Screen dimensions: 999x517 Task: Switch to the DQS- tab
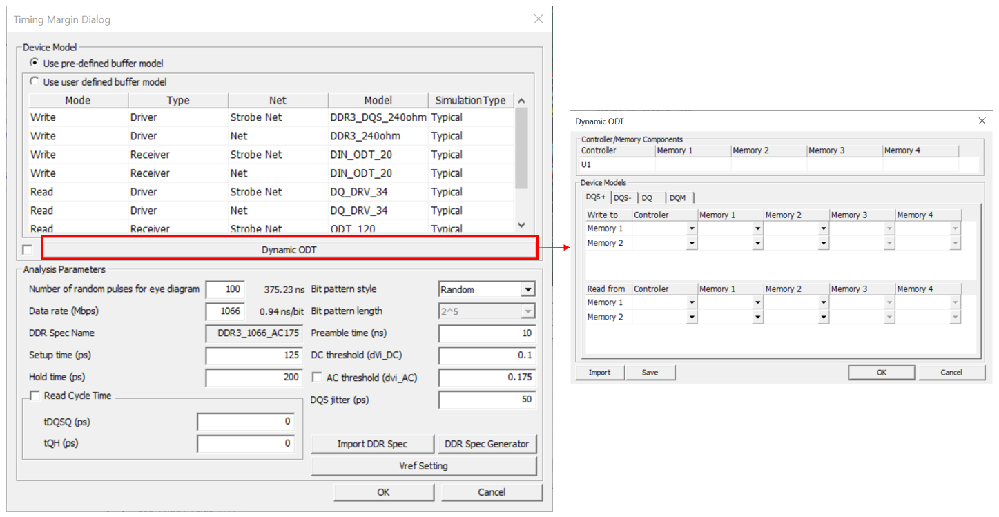pyautogui.click(x=622, y=198)
